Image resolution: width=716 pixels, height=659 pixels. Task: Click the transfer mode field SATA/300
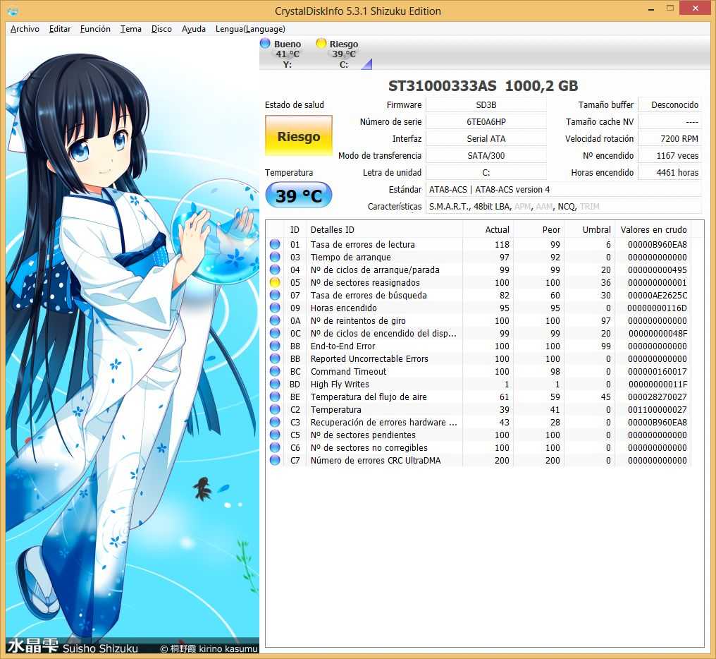486,155
